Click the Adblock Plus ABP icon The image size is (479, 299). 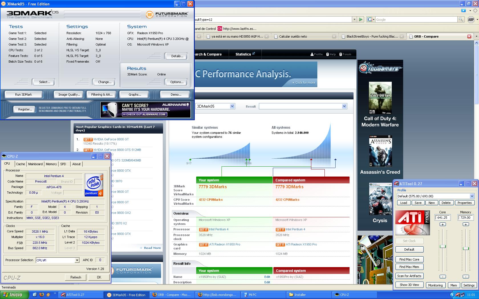[x=471, y=19]
